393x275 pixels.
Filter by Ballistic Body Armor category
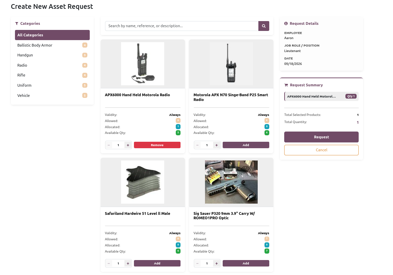[x=52, y=45]
